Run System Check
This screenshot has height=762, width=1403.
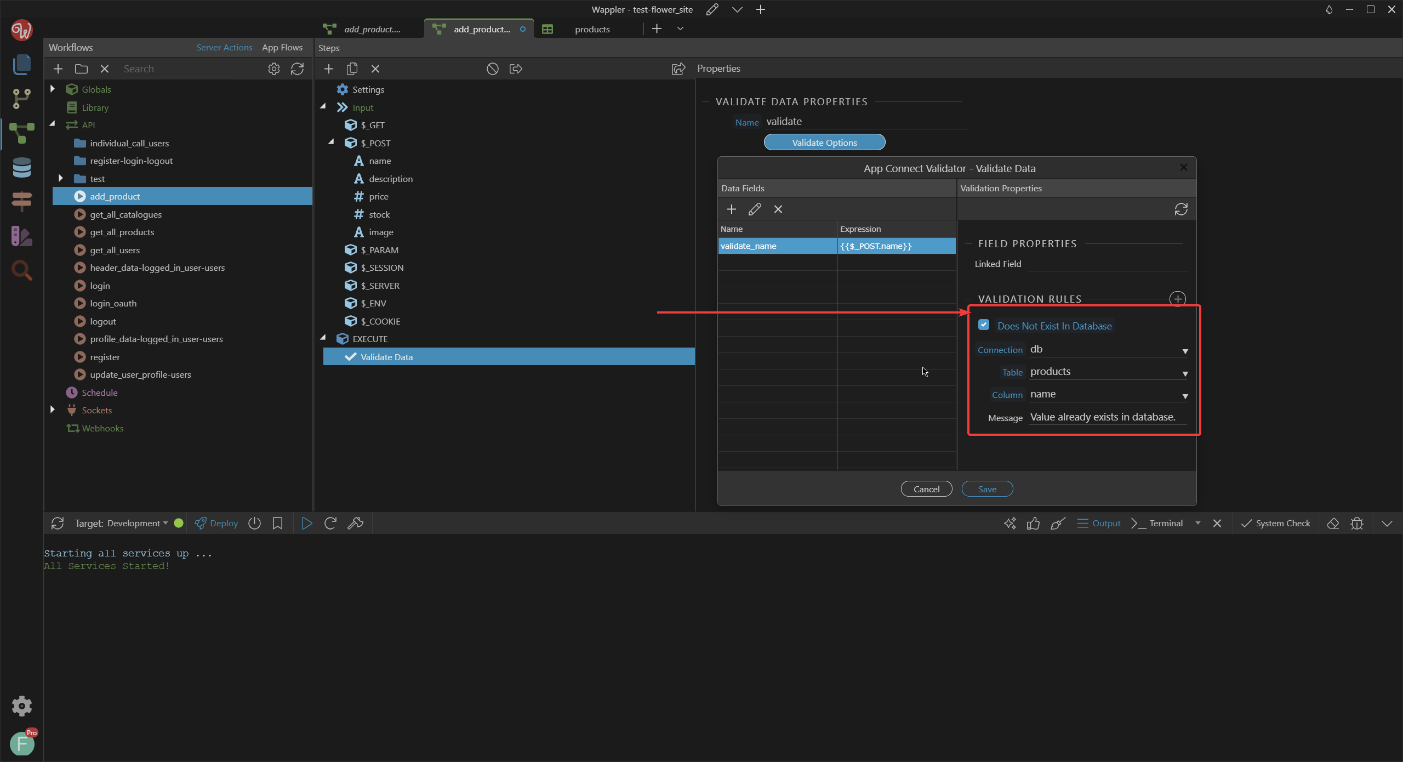(x=1275, y=523)
